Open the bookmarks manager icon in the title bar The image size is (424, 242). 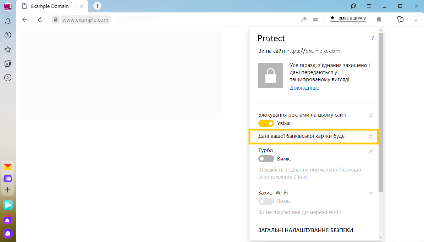click(353, 6)
